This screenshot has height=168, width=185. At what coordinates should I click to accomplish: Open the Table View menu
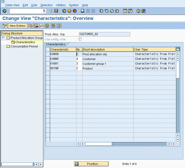click(x=12, y=5)
